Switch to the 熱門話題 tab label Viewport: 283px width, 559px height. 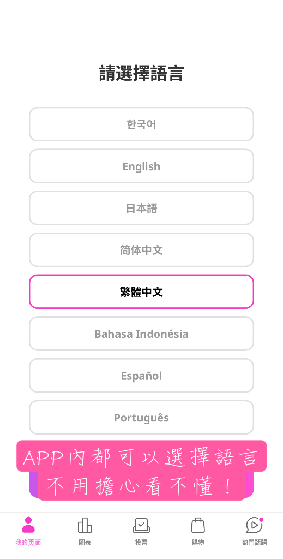254,543
